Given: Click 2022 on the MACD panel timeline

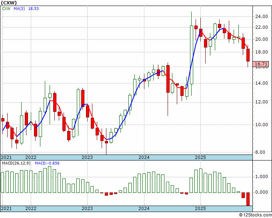Looking at the screenshot, I should click(x=31, y=208).
